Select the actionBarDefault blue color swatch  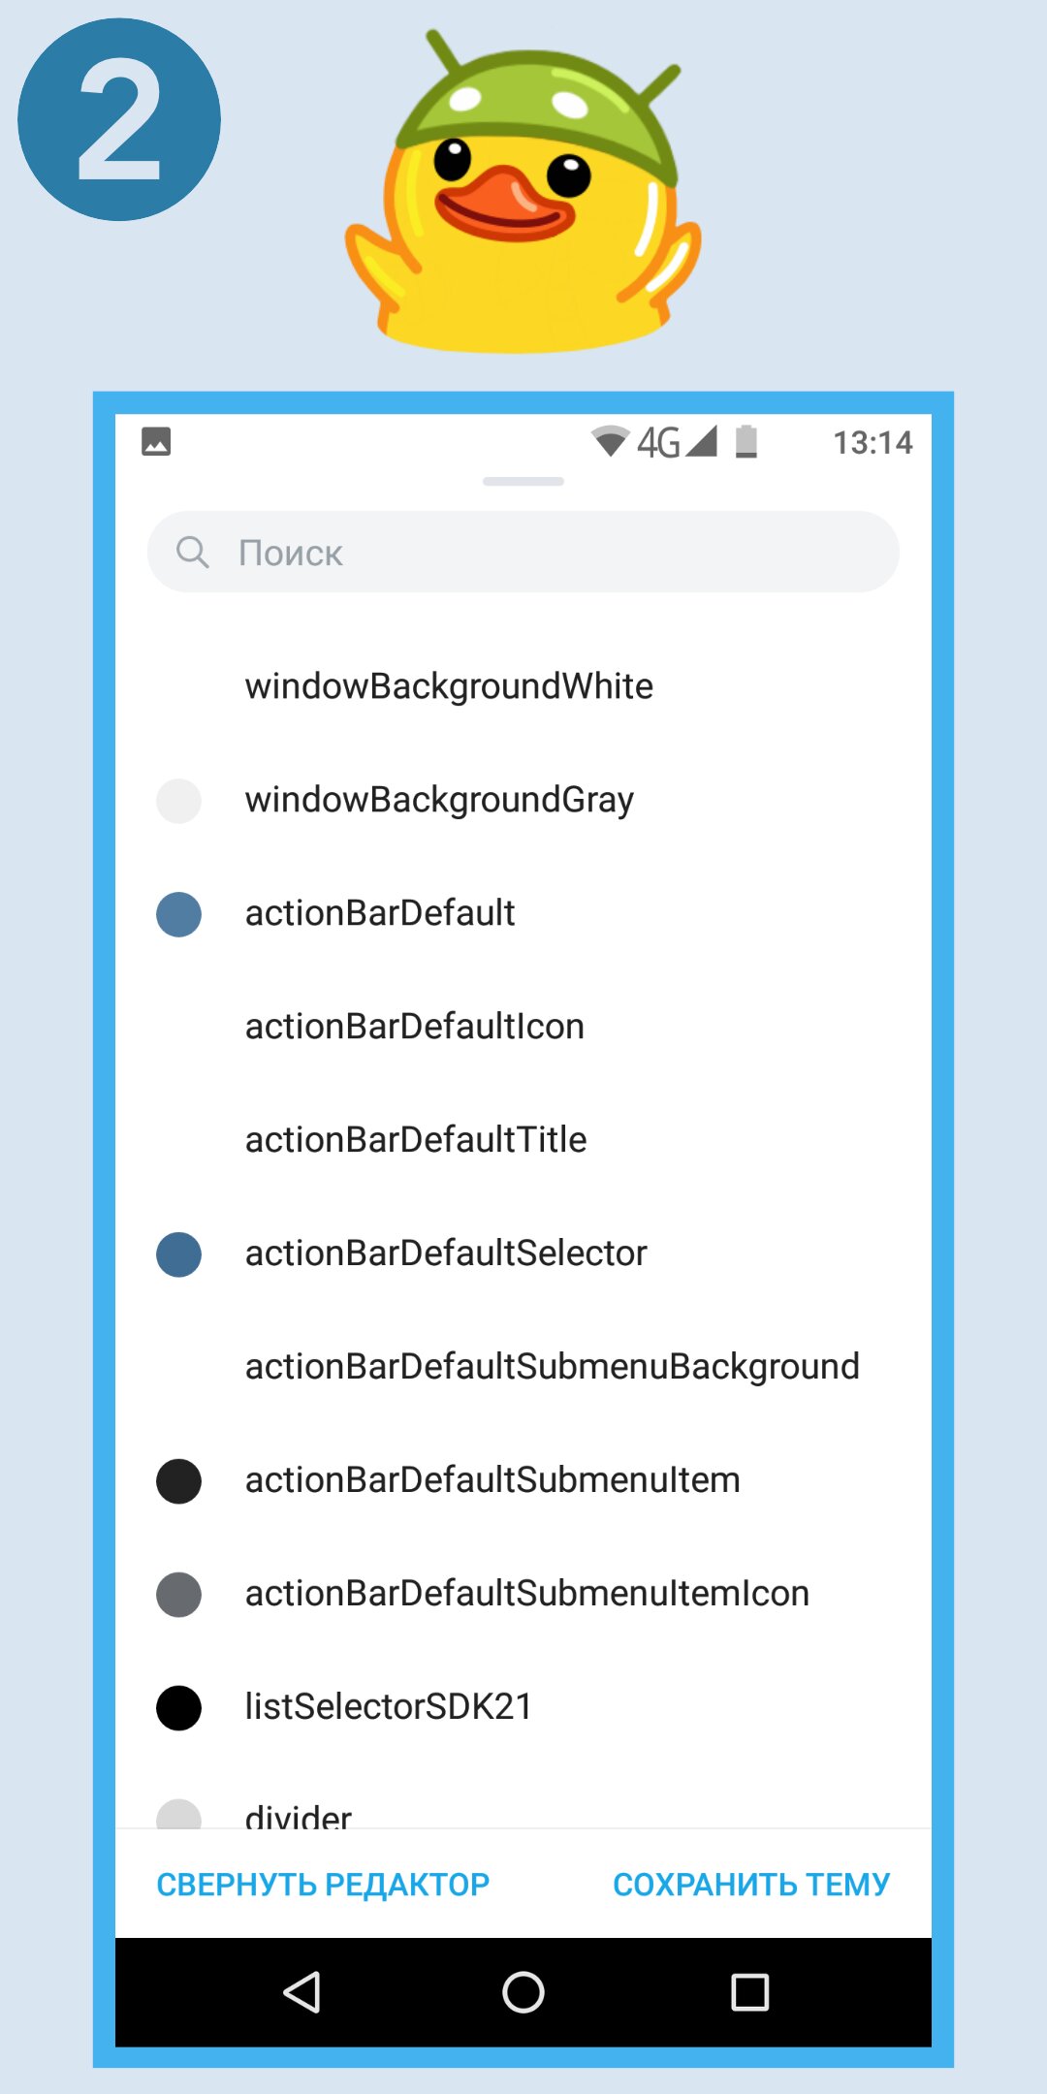click(178, 914)
